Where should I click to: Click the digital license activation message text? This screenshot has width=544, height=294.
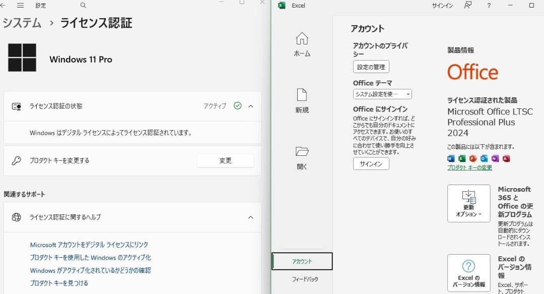coord(111,133)
